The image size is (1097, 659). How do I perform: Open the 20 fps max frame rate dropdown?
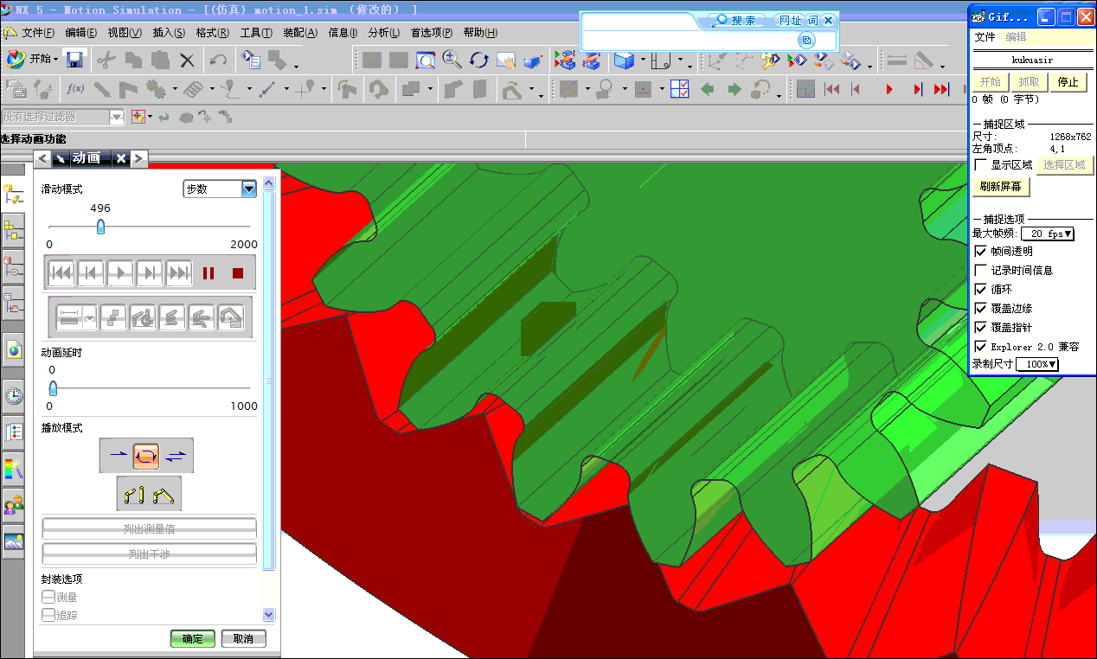pyautogui.click(x=1048, y=234)
